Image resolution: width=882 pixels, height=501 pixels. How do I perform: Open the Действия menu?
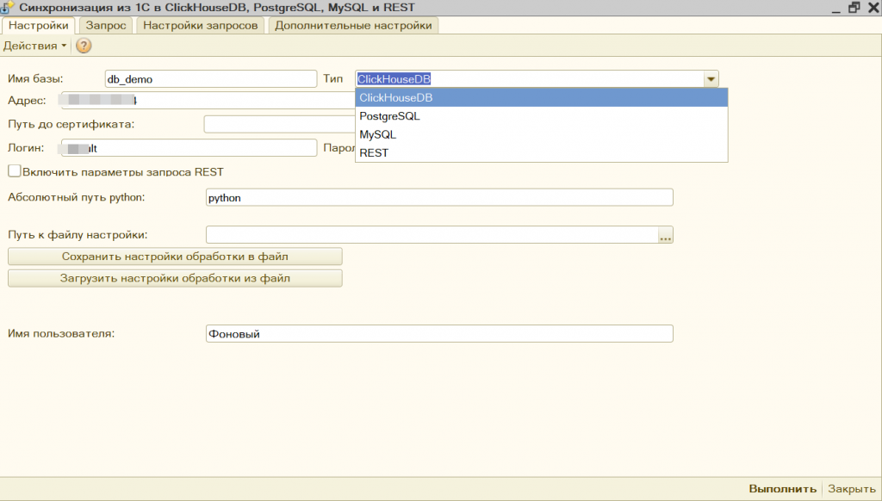point(34,46)
